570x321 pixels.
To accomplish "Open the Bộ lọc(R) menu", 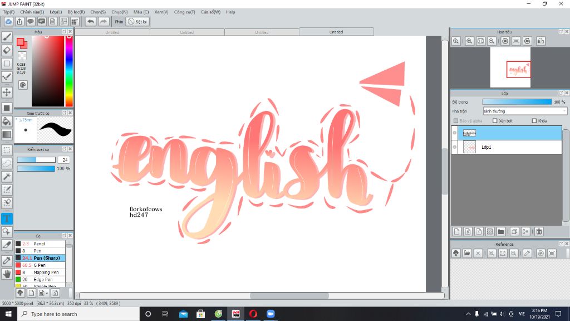I will pyautogui.click(x=76, y=12).
